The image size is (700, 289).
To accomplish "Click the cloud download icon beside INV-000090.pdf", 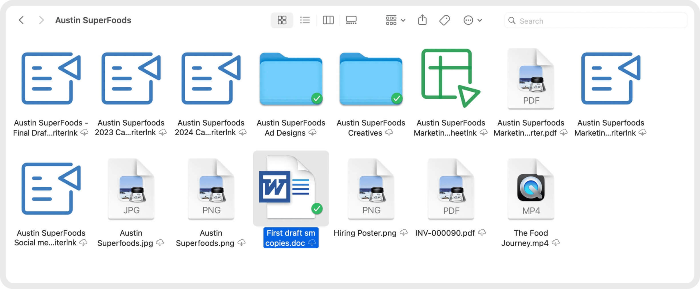I will 482,232.
